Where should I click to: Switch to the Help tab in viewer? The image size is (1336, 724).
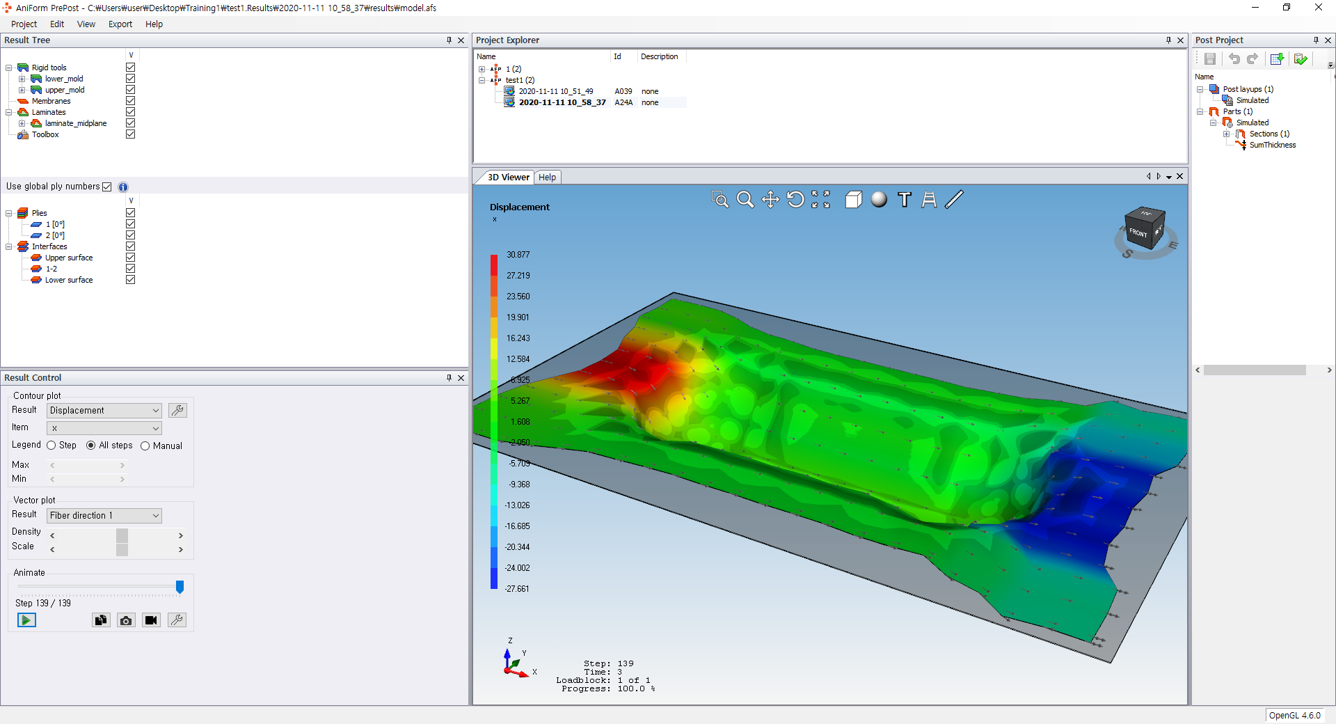[x=548, y=178]
